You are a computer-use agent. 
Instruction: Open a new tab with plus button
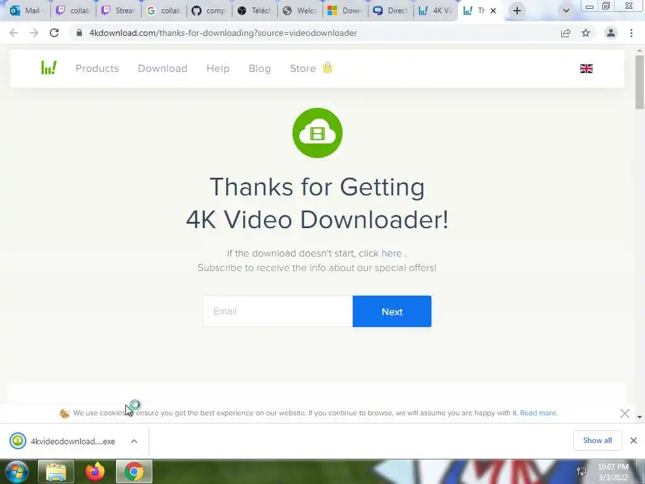[x=517, y=11]
